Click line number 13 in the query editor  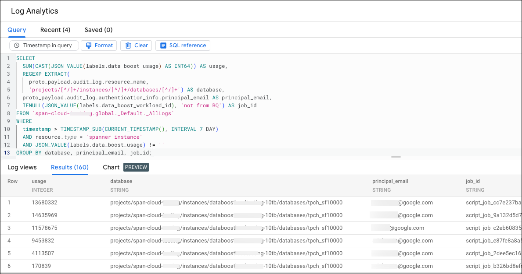tap(7, 153)
